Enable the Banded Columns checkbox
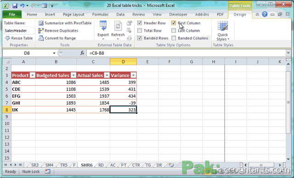This screenshot has height=178, width=294. coord(174,38)
